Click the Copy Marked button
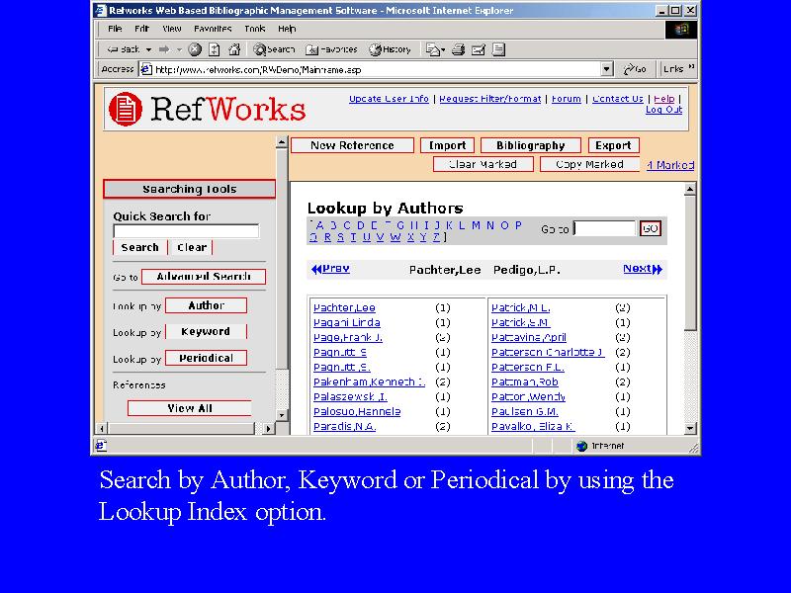 point(589,164)
